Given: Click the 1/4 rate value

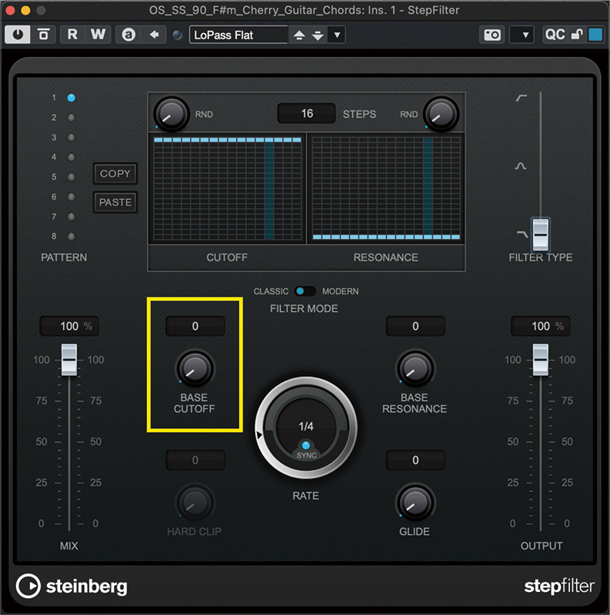Looking at the screenshot, I should coord(306,427).
